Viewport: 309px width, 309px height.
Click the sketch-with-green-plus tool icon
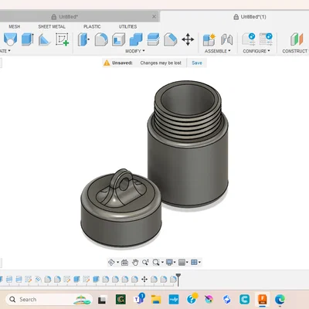click(x=62, y=39)
